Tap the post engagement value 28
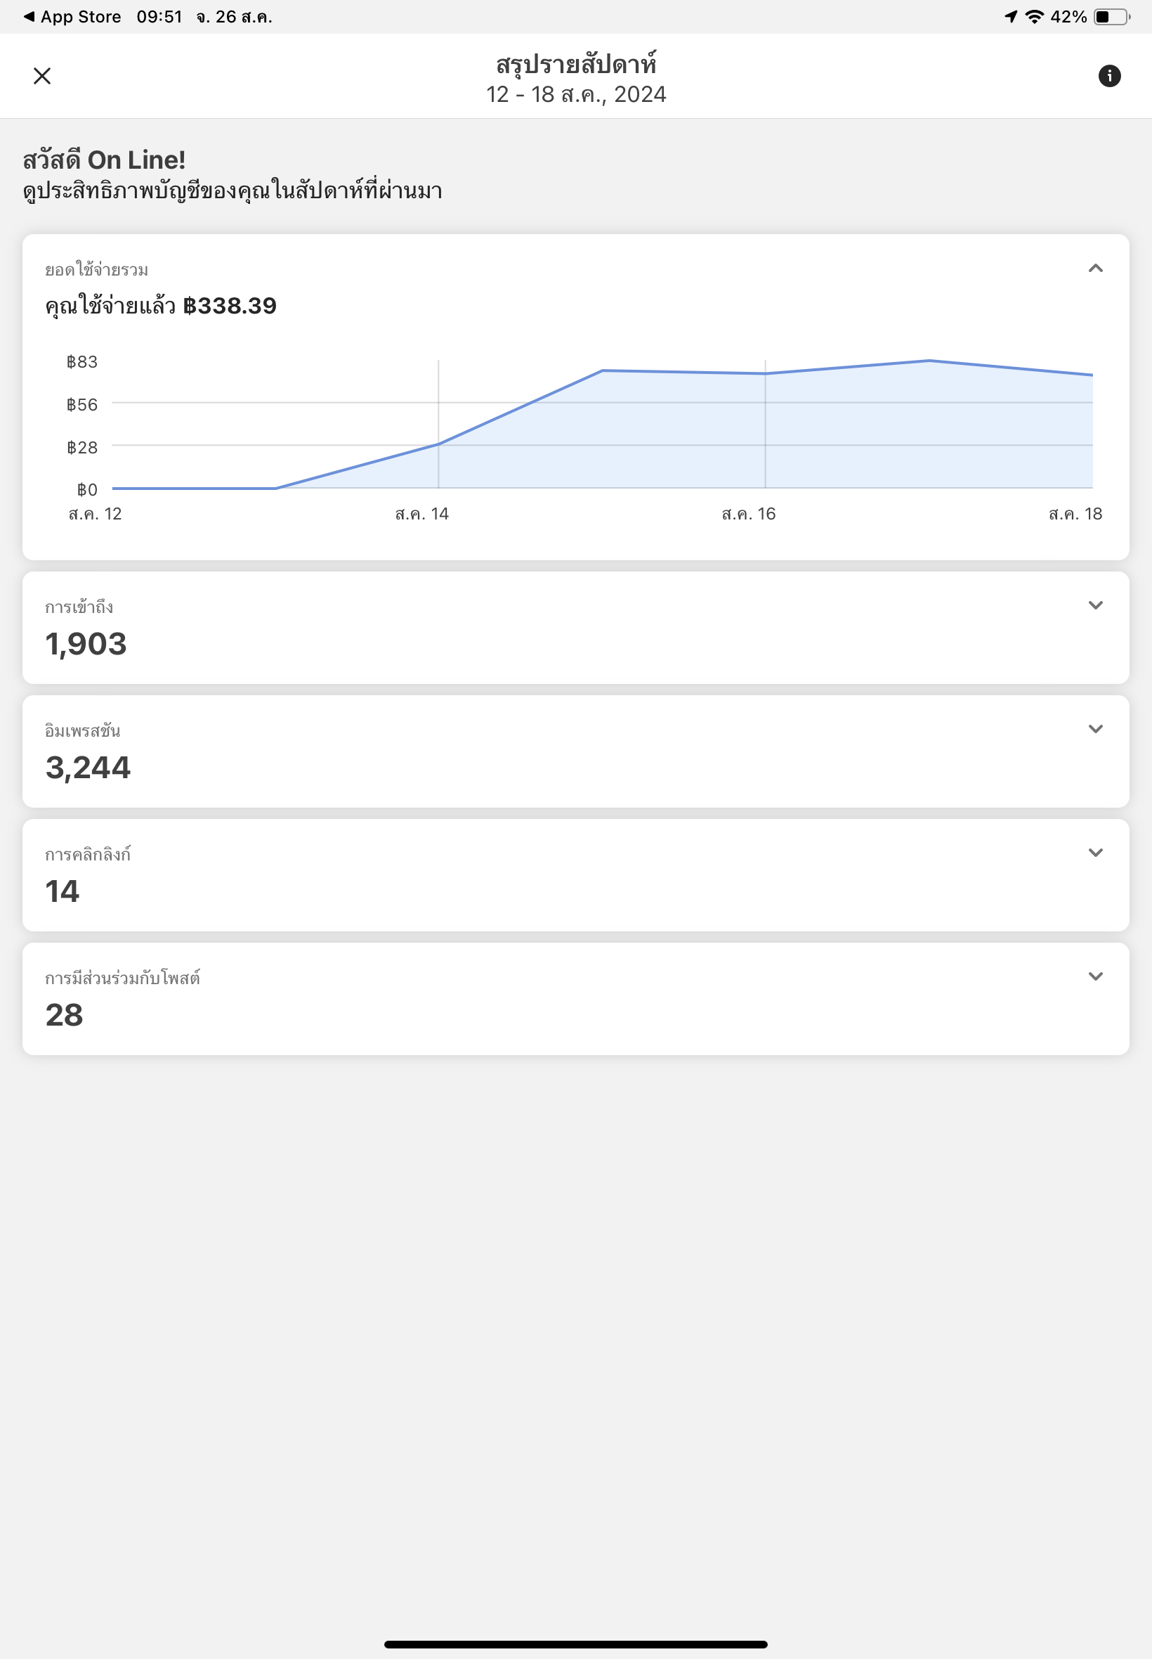The image size is (1152, 1659). [x=64, y=1015]
